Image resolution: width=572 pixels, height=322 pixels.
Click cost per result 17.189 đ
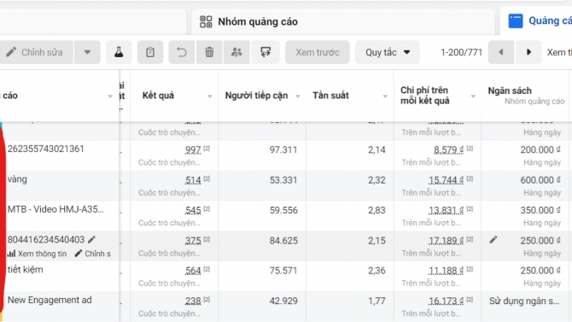tap(446, 241)
